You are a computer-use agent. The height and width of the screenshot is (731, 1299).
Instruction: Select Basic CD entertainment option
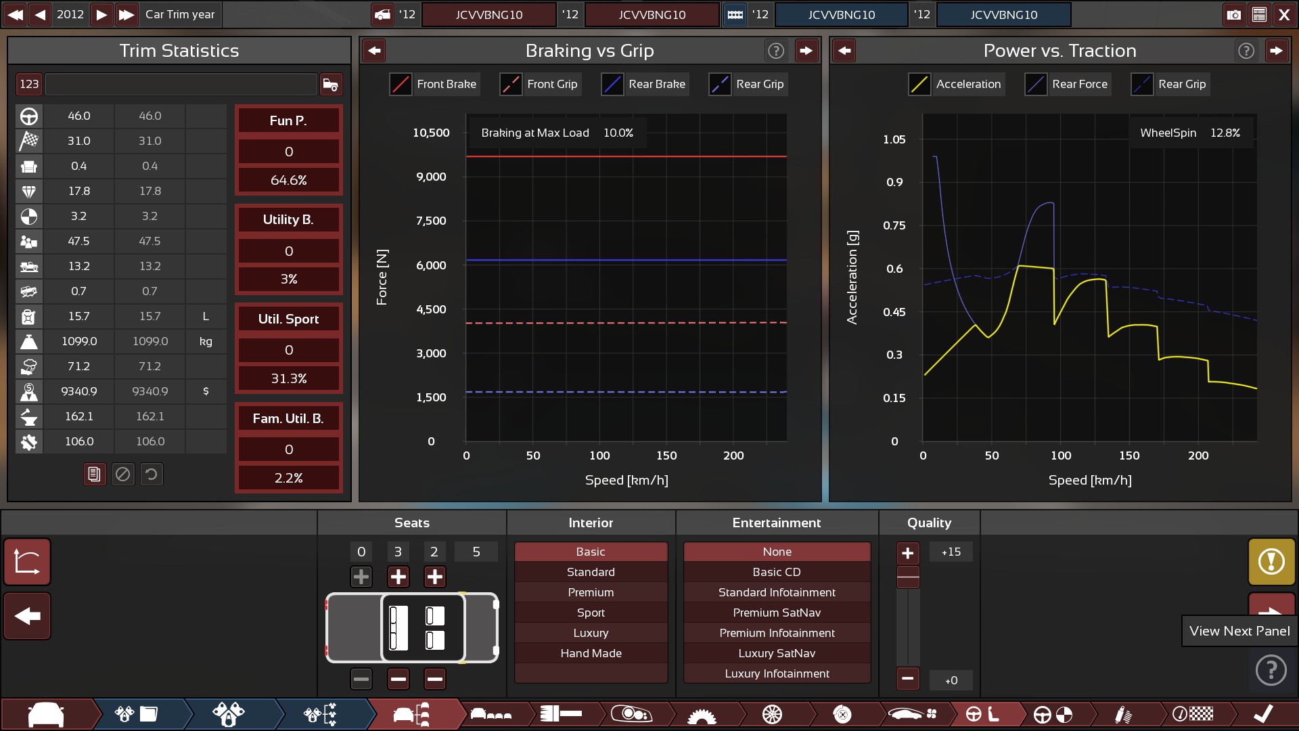(x=777, y=572)
